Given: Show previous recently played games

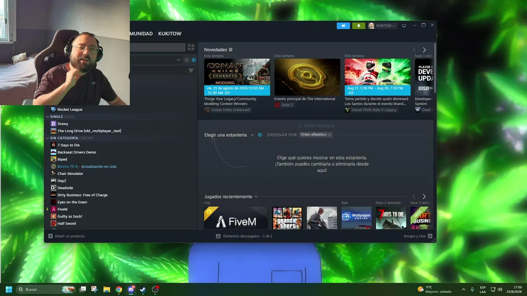Looking at the screenshot, I should (x=414, y=197).
